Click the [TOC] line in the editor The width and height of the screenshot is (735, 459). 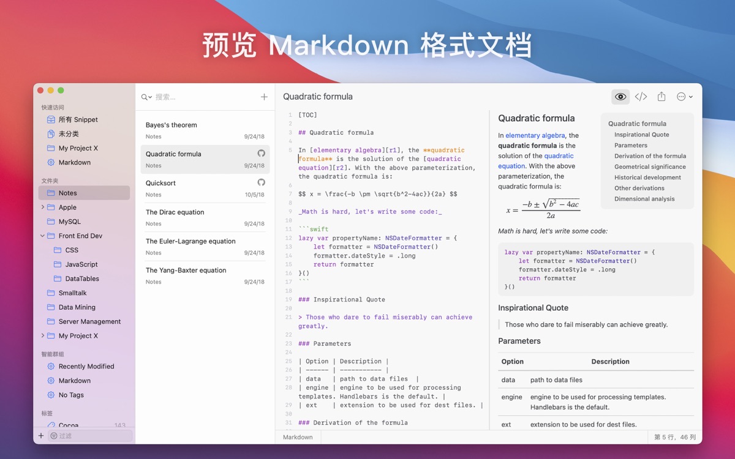pos(307,115)
